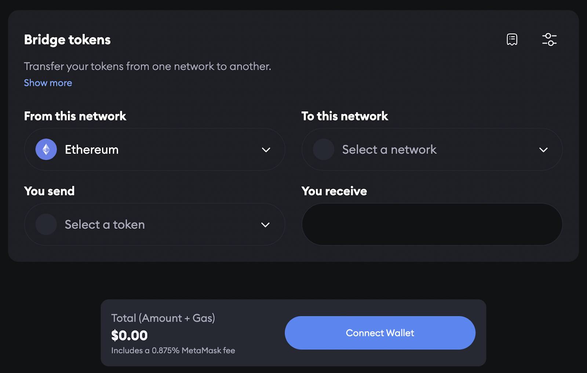Click the empty destination network icon placeholder
Viewport: 587px width, 373px height.
[x=324, y=149]
